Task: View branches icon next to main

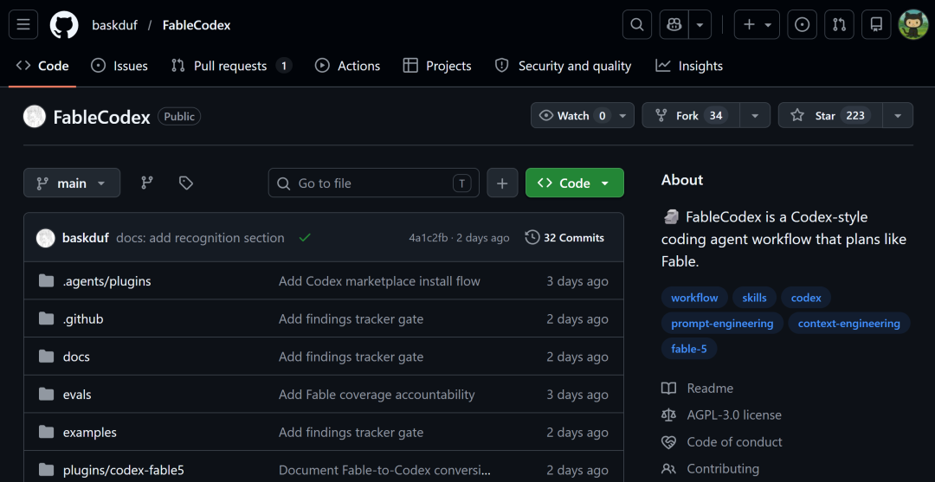Action: pos(146,183)
